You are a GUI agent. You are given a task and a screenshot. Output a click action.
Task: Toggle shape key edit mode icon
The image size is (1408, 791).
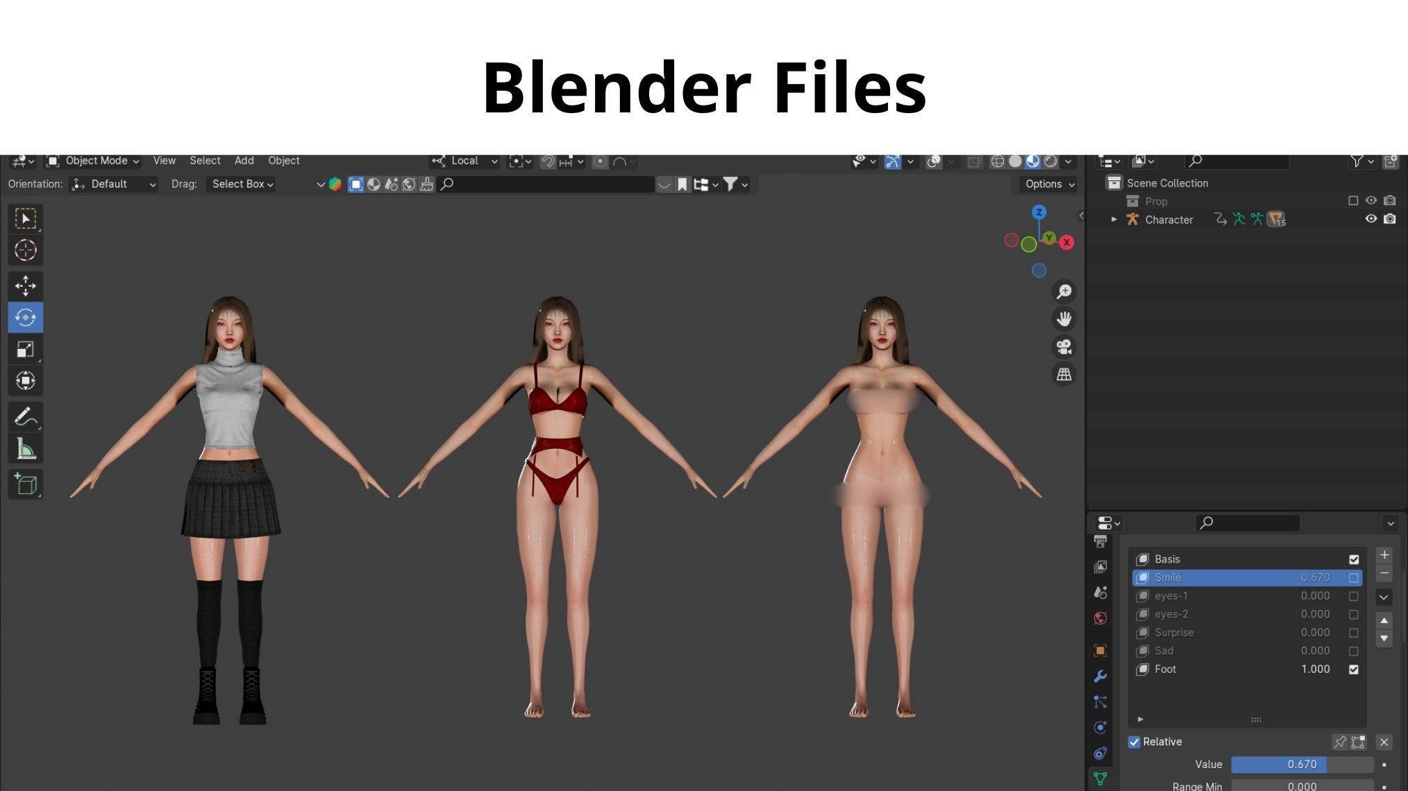(1358, 742)
